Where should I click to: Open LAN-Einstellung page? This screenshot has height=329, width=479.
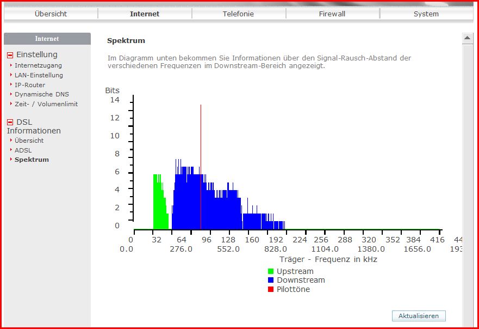[39, 75]
